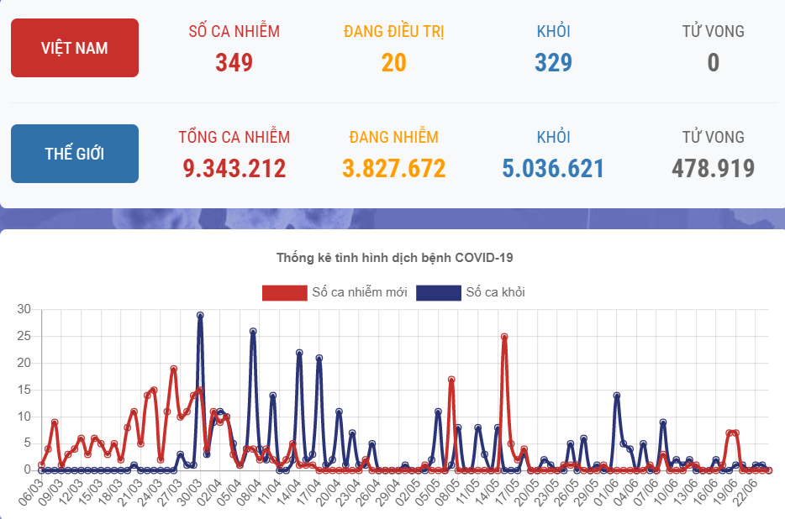This screenshot has width=785, height=519.
Task: Select the highest blue peak near 30/03
Action: [200, 316]
